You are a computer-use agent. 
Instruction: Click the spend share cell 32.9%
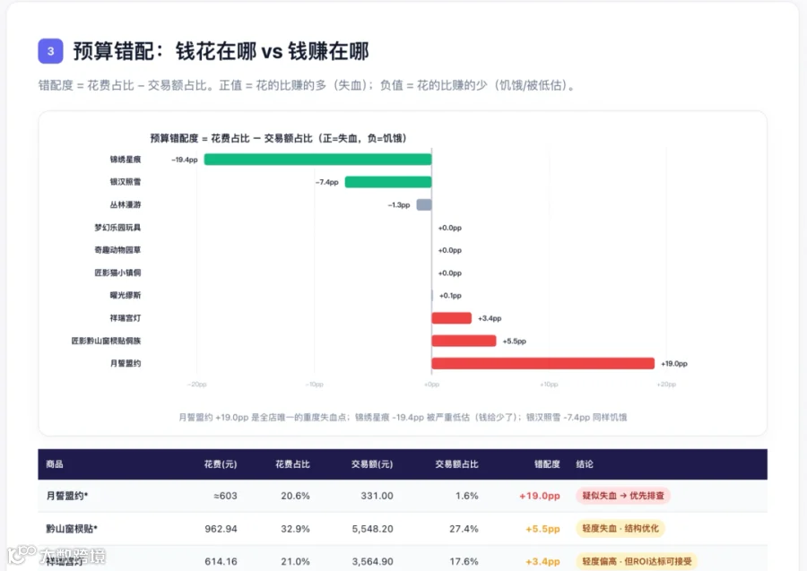click(295, 529)
